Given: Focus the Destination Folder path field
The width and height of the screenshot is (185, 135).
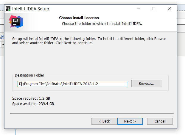Looking at the screenshot, I should 72,84.
